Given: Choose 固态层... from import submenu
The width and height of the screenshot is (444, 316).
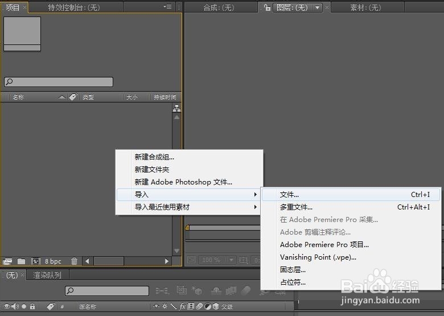Looking at the screenshot, I should 351,269.
